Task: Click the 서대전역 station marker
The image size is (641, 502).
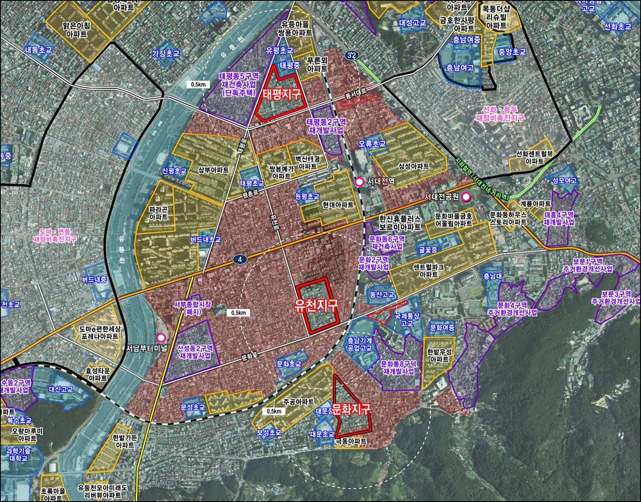Action: click(360, 182)
